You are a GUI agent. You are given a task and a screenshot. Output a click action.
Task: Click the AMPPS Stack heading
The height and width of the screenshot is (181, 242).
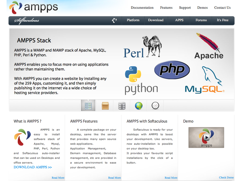[x=34, y=41]
